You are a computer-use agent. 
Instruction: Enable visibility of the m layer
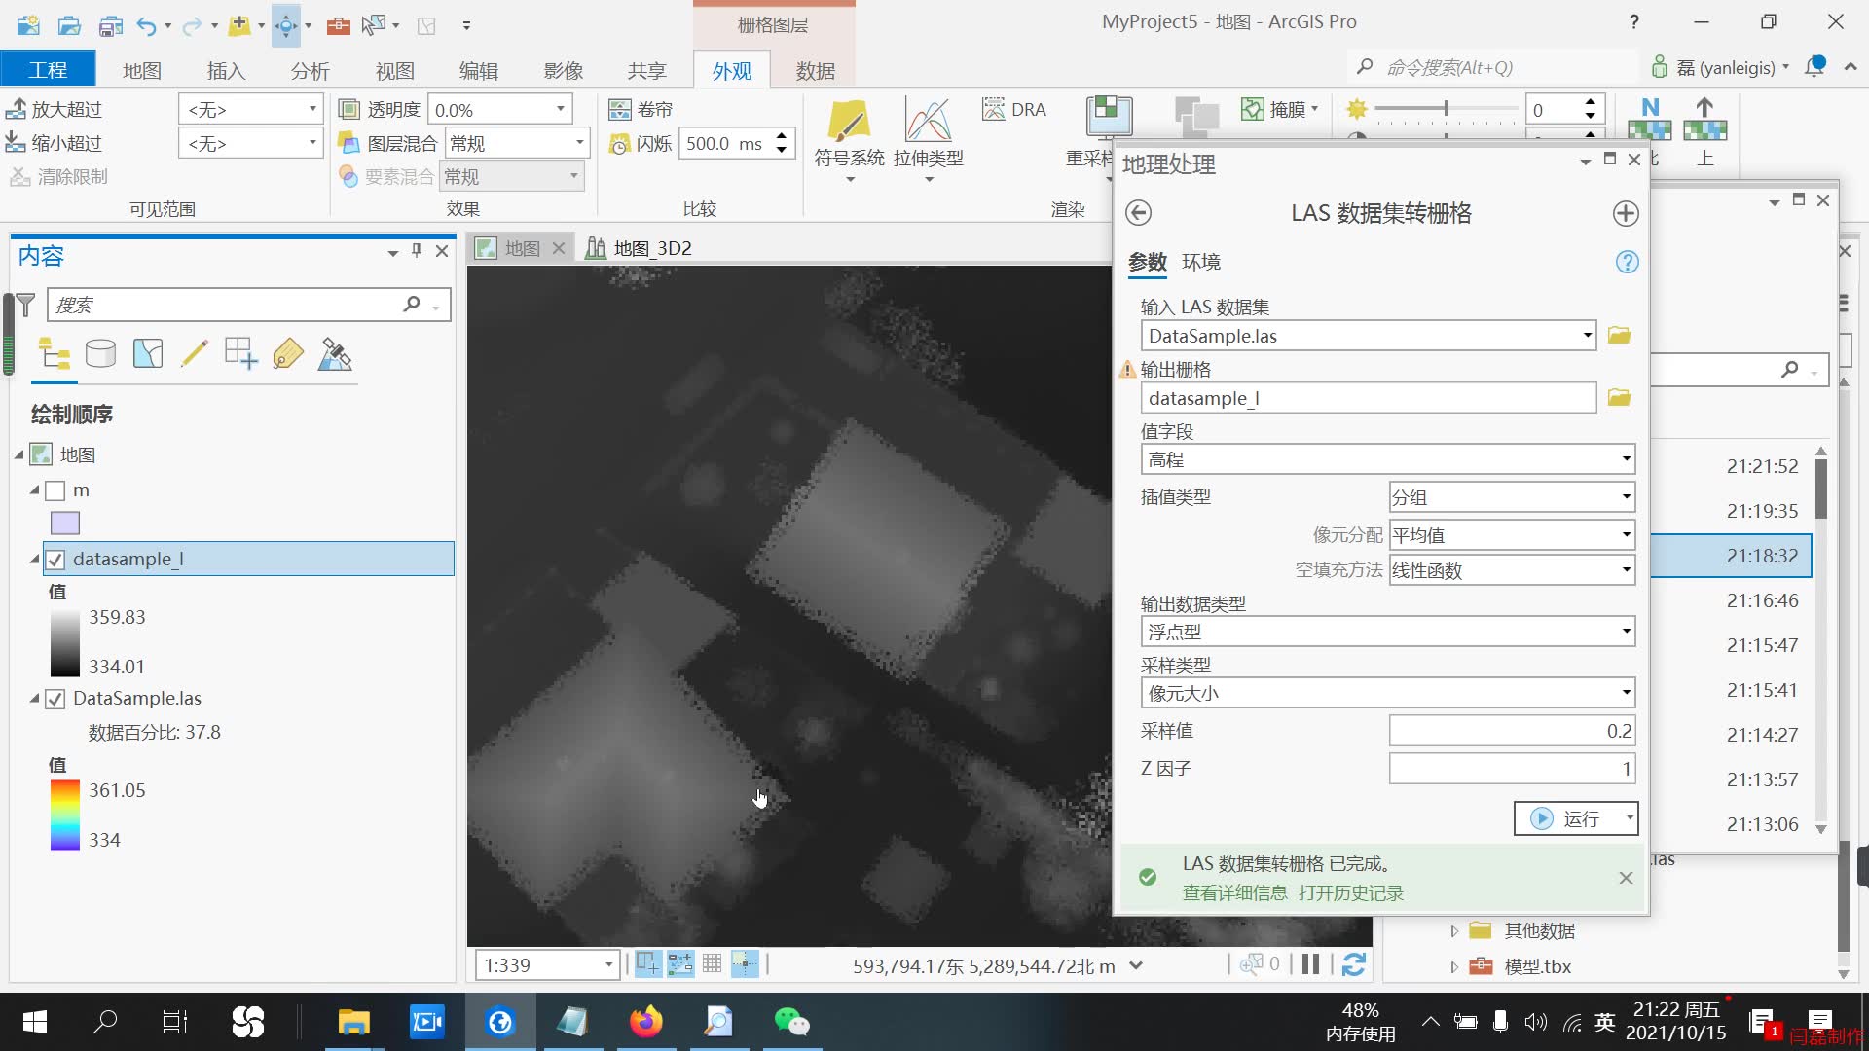[55, 490]
